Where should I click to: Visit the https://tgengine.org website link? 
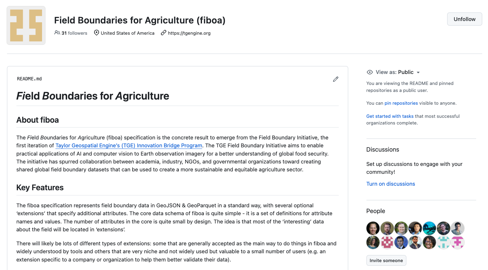click(189, 33)
